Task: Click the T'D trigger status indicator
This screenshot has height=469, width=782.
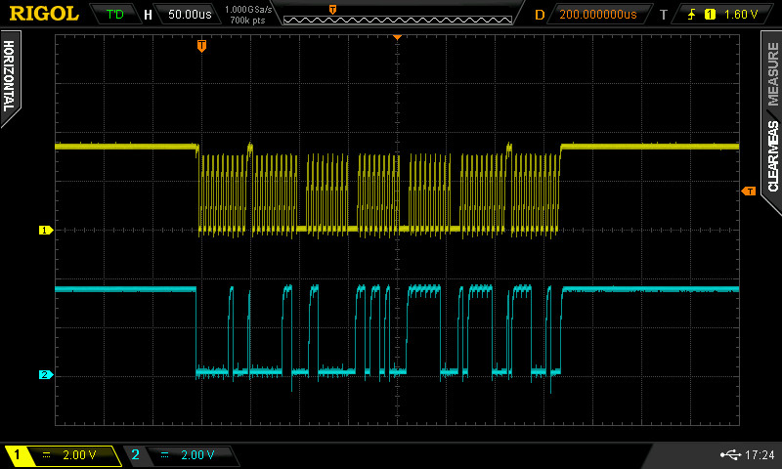Action: click(x=114, y=15)
